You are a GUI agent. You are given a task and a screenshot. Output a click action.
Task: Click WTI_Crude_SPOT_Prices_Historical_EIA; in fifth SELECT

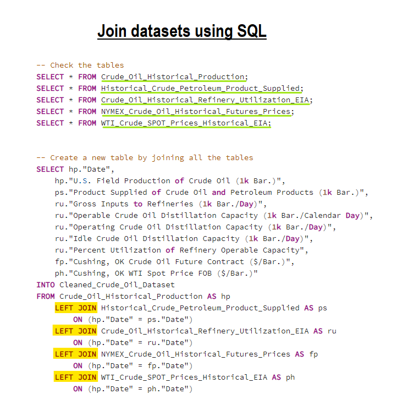186,123
